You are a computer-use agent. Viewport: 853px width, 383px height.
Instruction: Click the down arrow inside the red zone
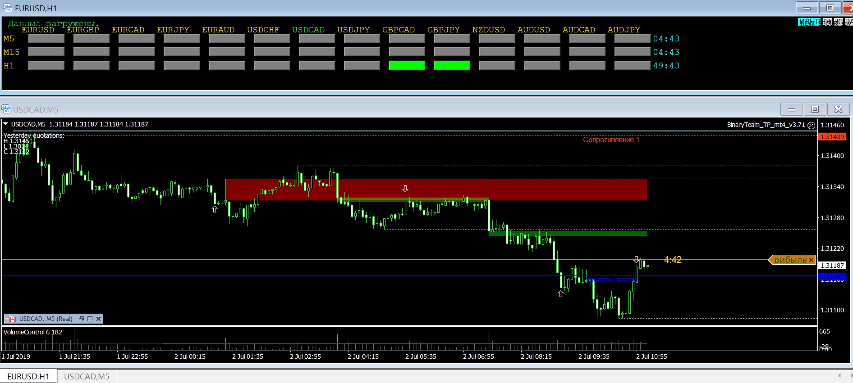405,189
